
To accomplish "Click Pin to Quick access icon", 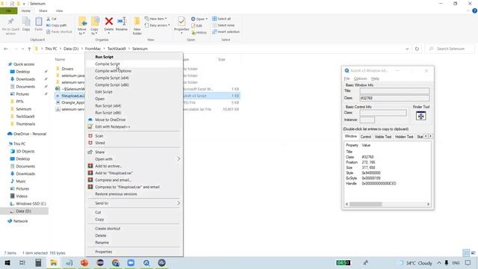I will tap(10, 22).
